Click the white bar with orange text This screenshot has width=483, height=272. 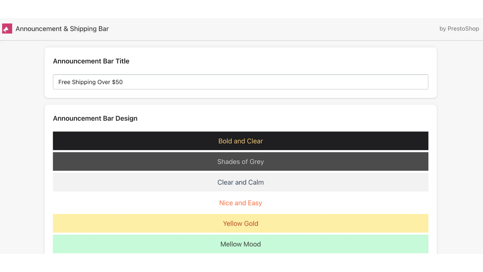click(121, 203)
